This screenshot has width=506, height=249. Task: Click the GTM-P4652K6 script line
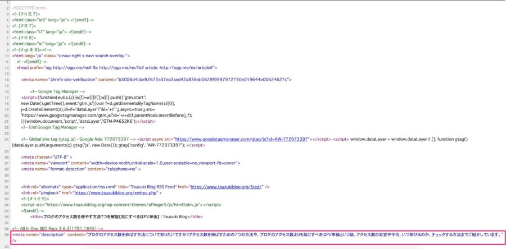click(88, 121)
